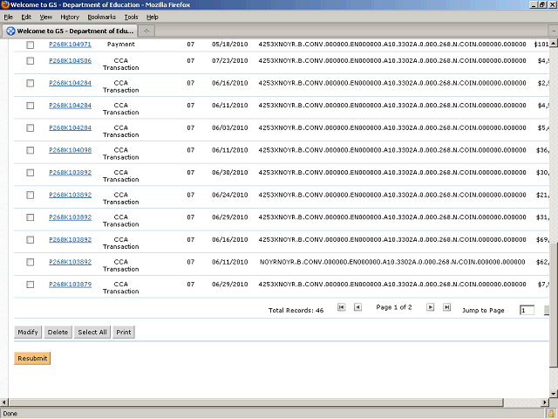Image resolution: width=558 pixels, height=419 pixels.
Task: Click the vertical scrollbar down arrow
Action: point(553,393)
